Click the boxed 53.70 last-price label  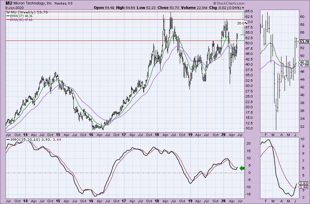click(304, 42)
